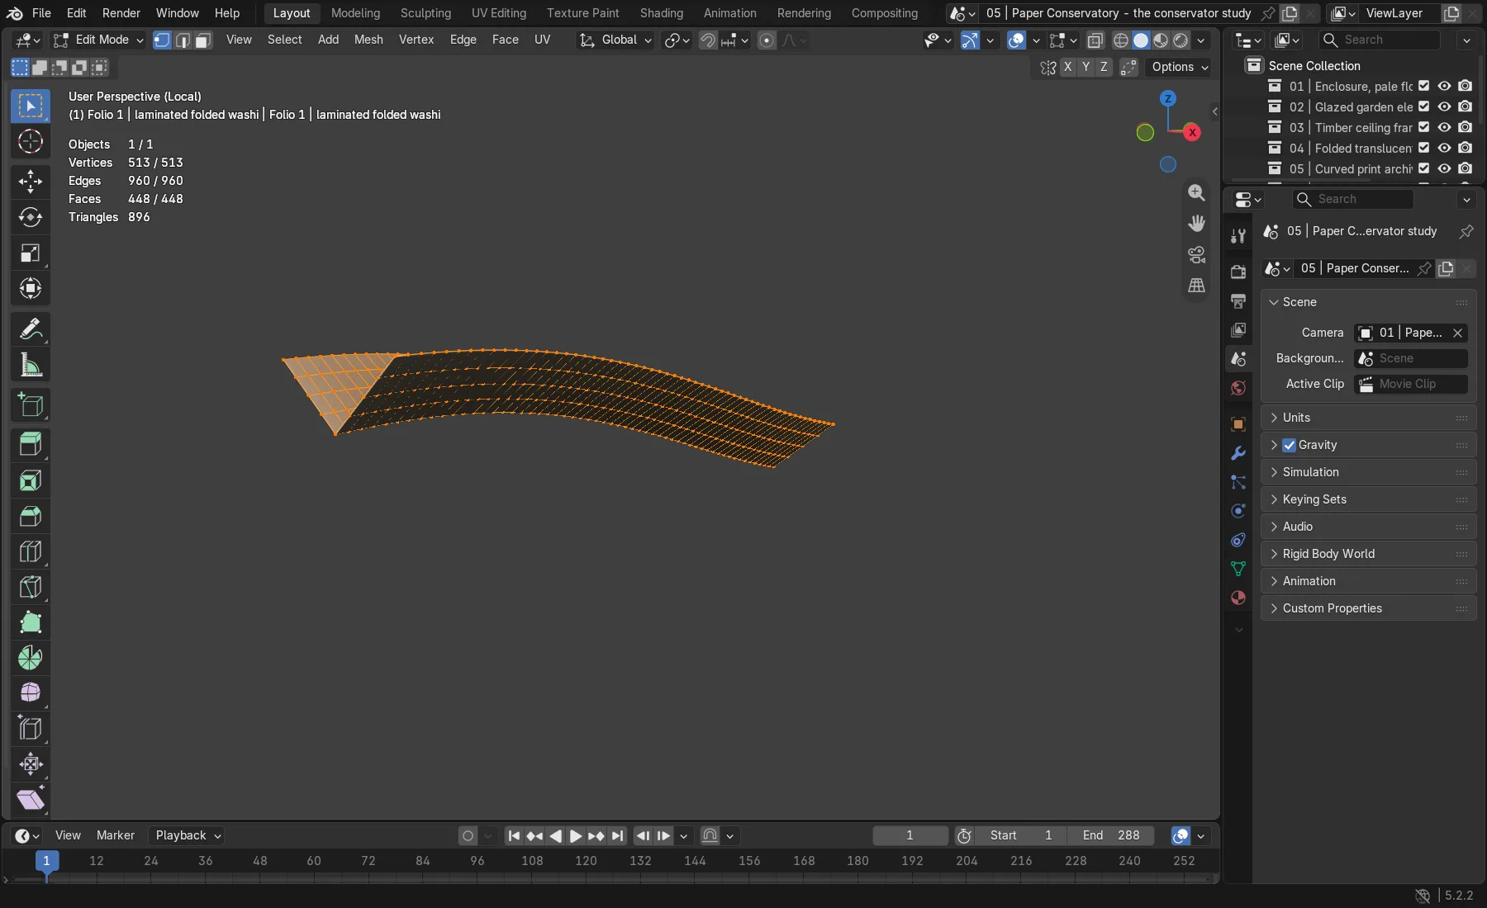This screenshot has width=1487, height=908.
Task: Enable the Gravity checkbox
Action: tap(1289, 445)
